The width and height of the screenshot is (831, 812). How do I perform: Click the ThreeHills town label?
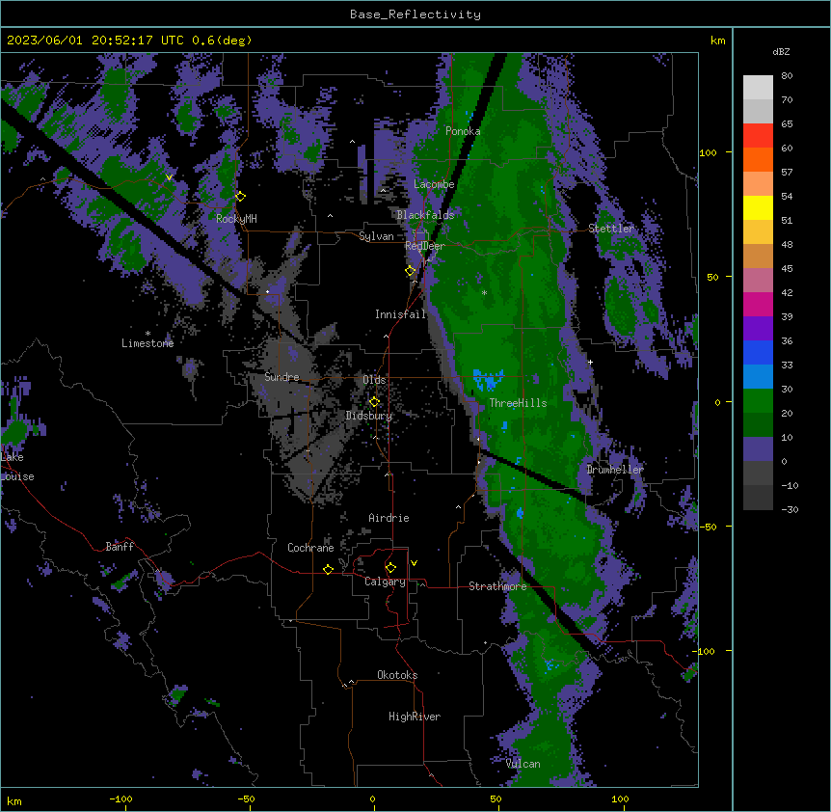(x=518, y=403)
